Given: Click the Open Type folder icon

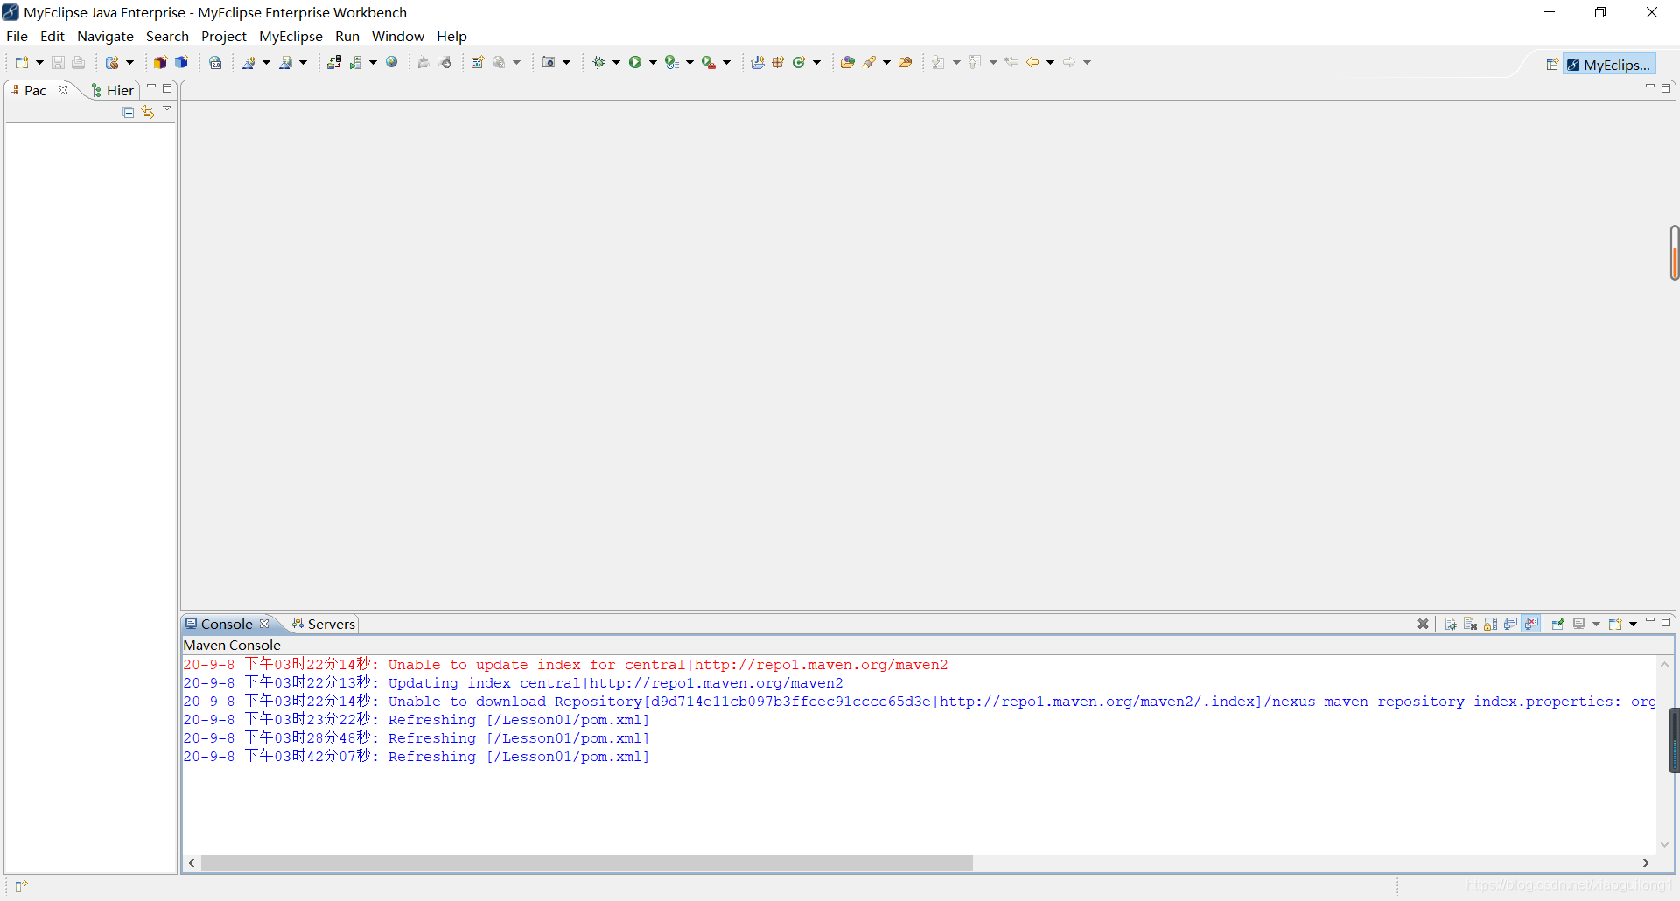Looking at the screenshot, I should pos(847,62).
